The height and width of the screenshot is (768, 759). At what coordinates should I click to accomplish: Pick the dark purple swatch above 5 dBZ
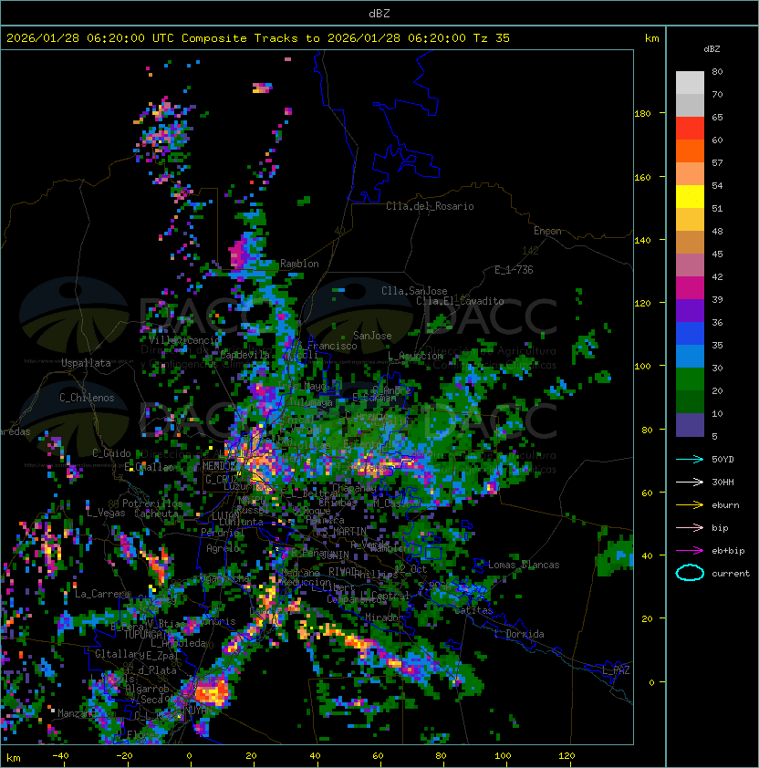(x=690, y=425)
